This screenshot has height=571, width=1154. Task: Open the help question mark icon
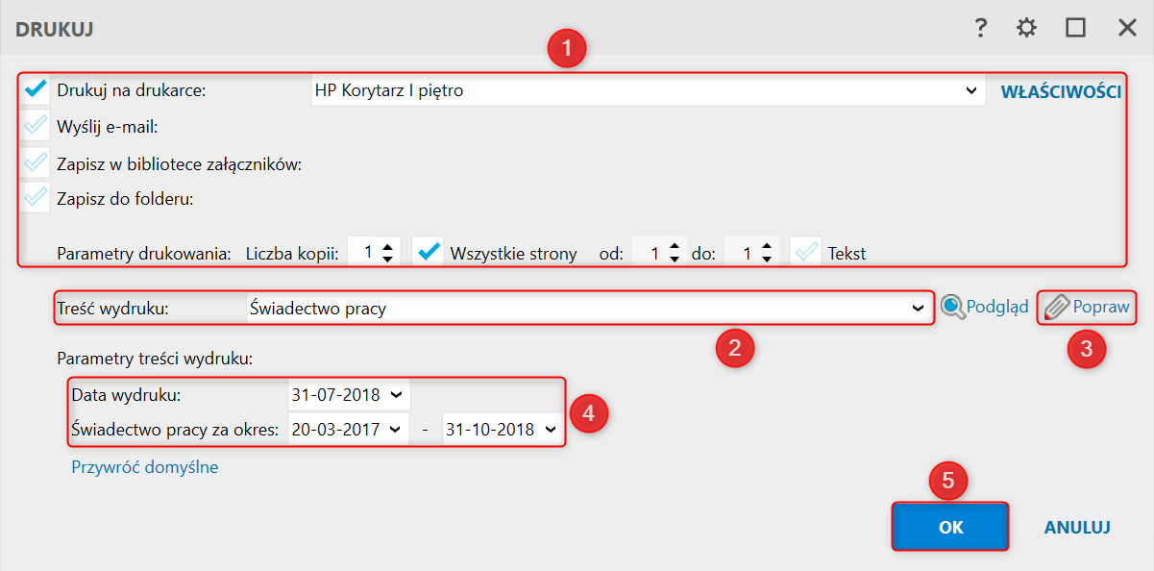pos(980,28)
